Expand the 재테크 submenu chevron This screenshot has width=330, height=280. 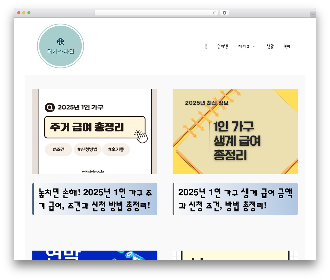[254, 46]
